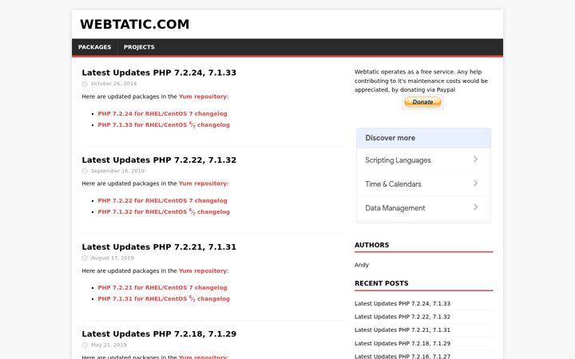
Task: Open the post titled Latest Updates PHP 7.2.22, 7.1.32
Action: [159, 160]
